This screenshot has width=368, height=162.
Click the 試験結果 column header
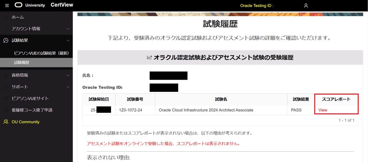(301, 99)
